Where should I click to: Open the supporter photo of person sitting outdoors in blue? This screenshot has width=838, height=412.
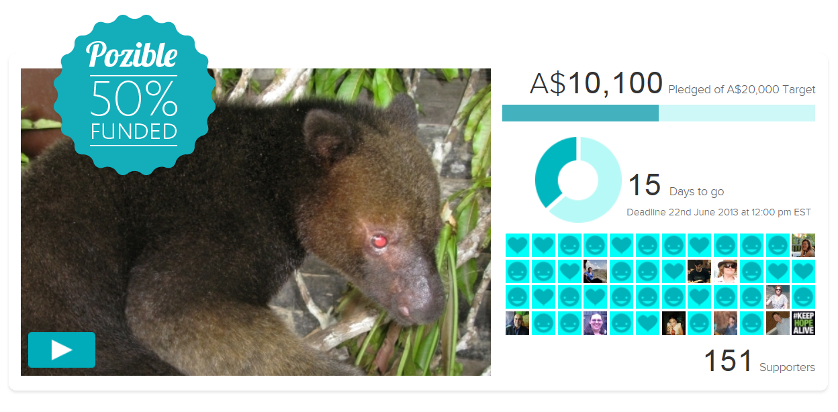click(595, 271)
